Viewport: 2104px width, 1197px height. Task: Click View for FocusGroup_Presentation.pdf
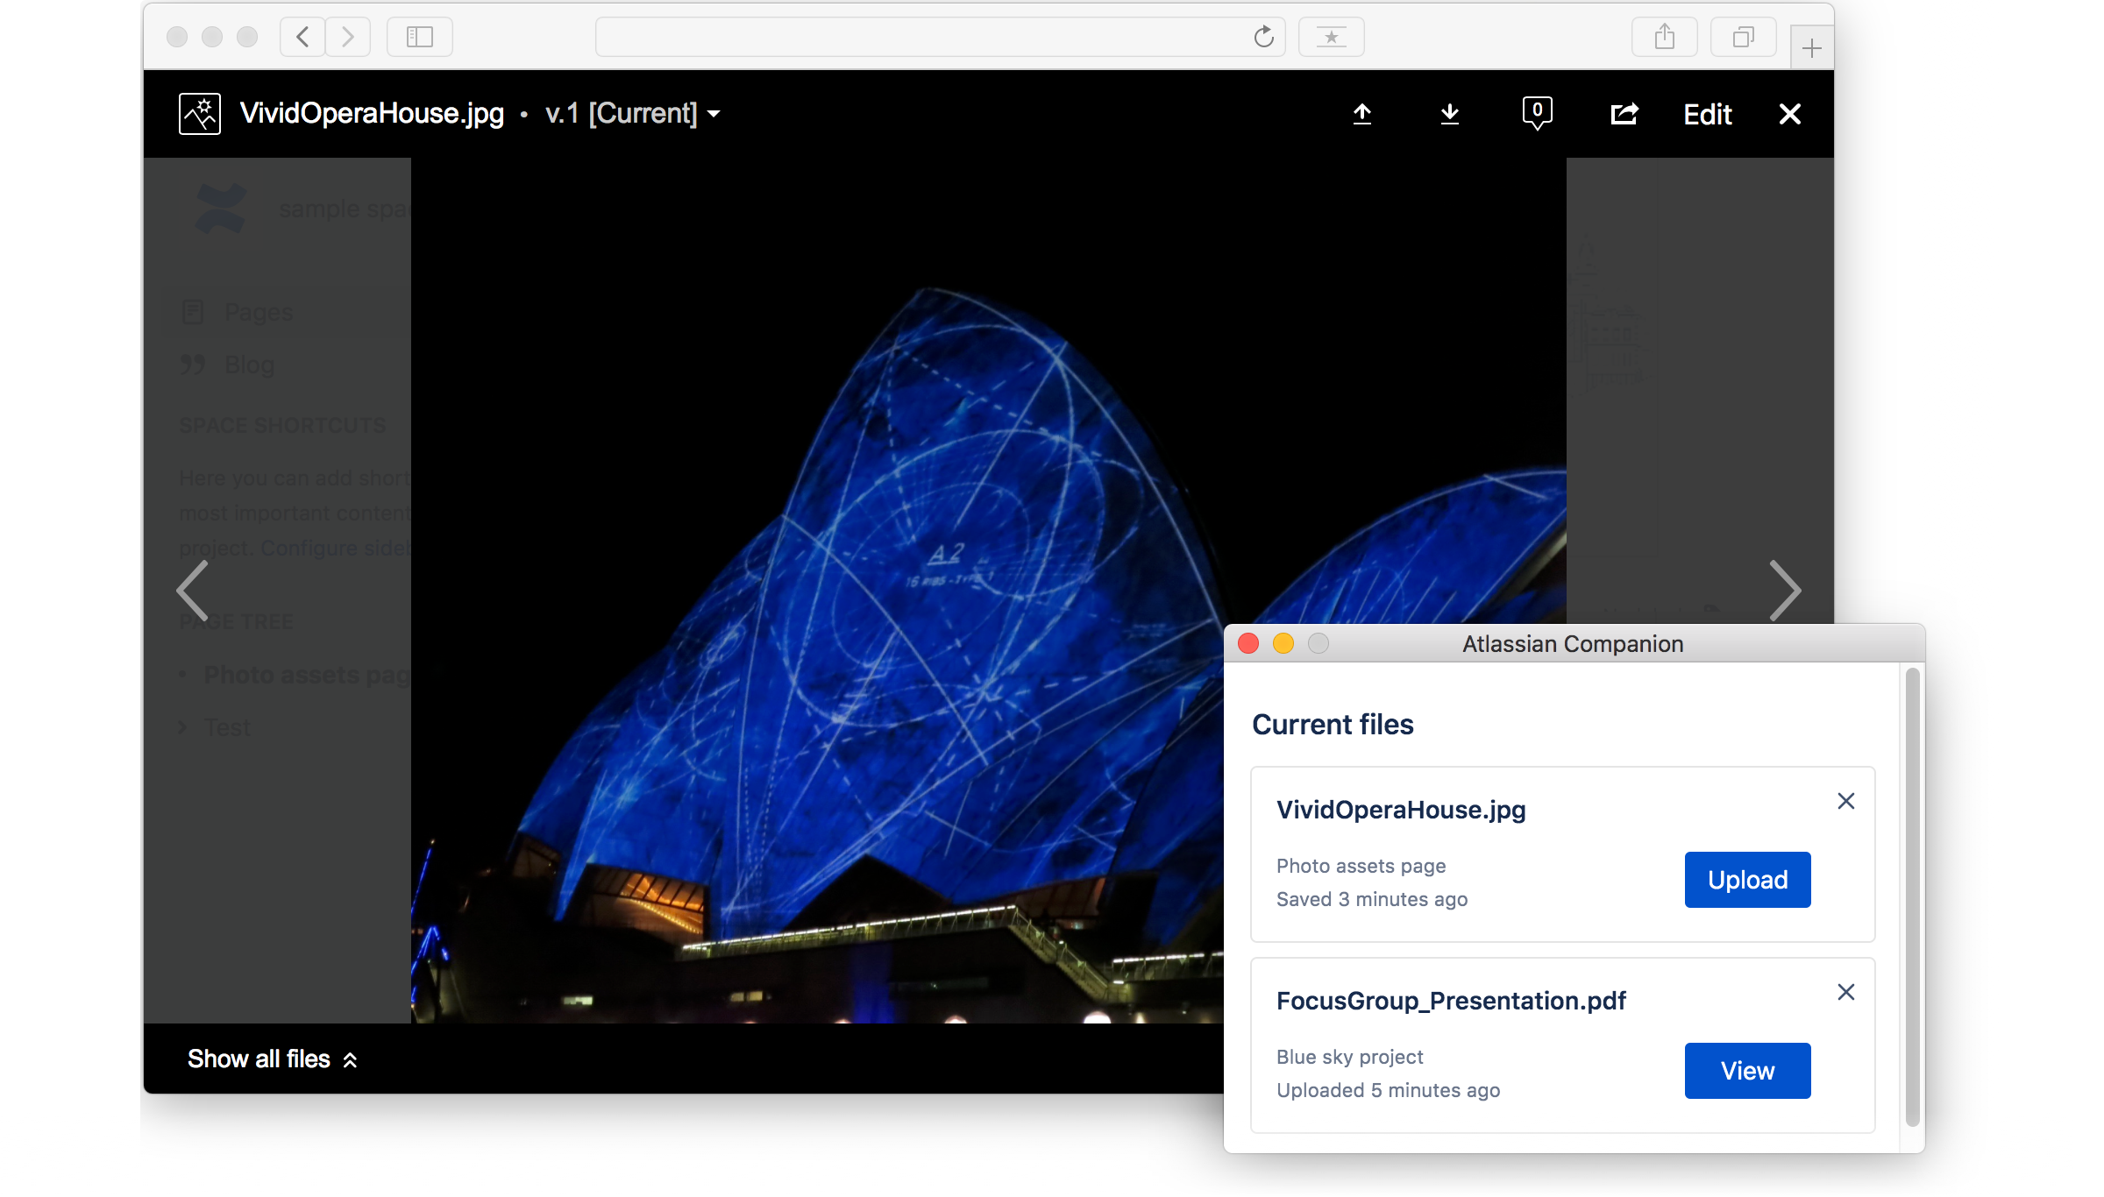(x=1747, y=1071)
